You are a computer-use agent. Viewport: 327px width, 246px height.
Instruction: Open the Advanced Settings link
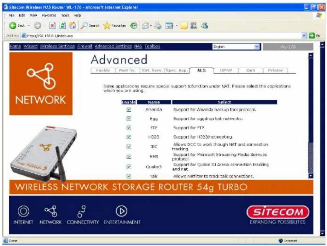click(113, 46)
